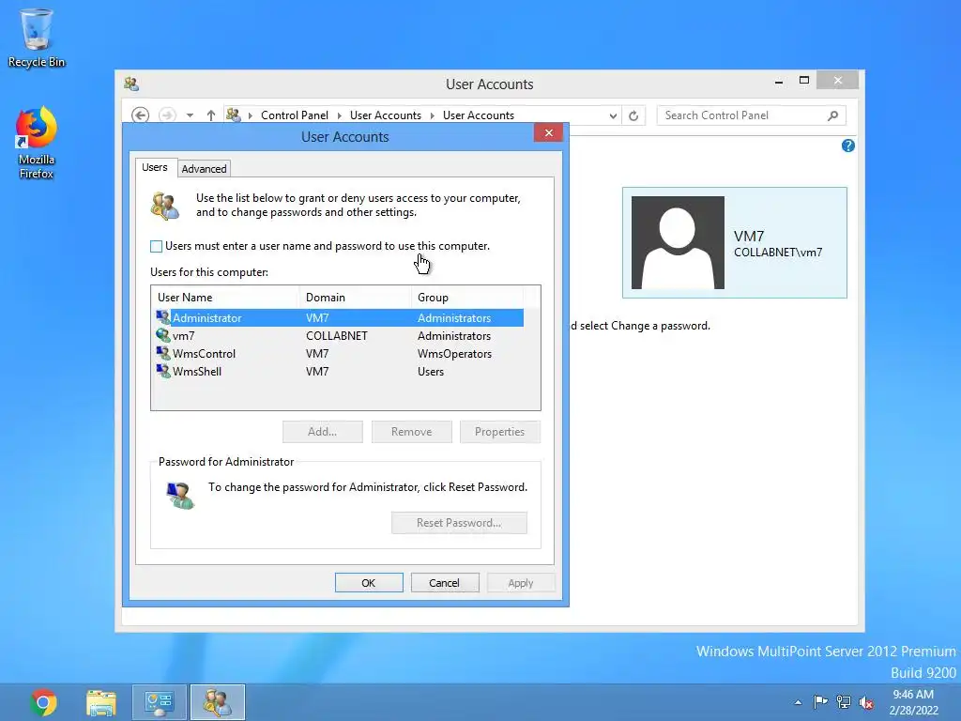The height and width of the screenshot is (721, 961).
Task: Open the Recycle Bin desktop icon
Action: click(37, 38)
